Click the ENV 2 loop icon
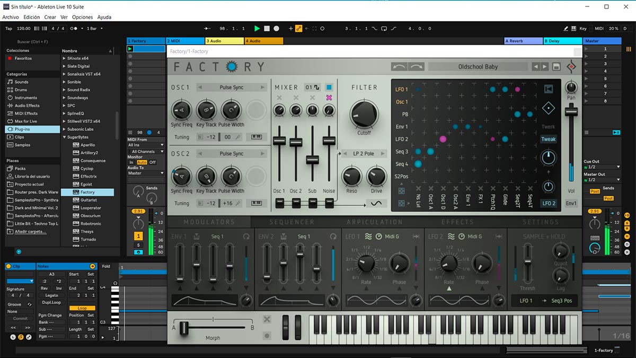This screenshot has height=358, width=636. pos(333,237)
